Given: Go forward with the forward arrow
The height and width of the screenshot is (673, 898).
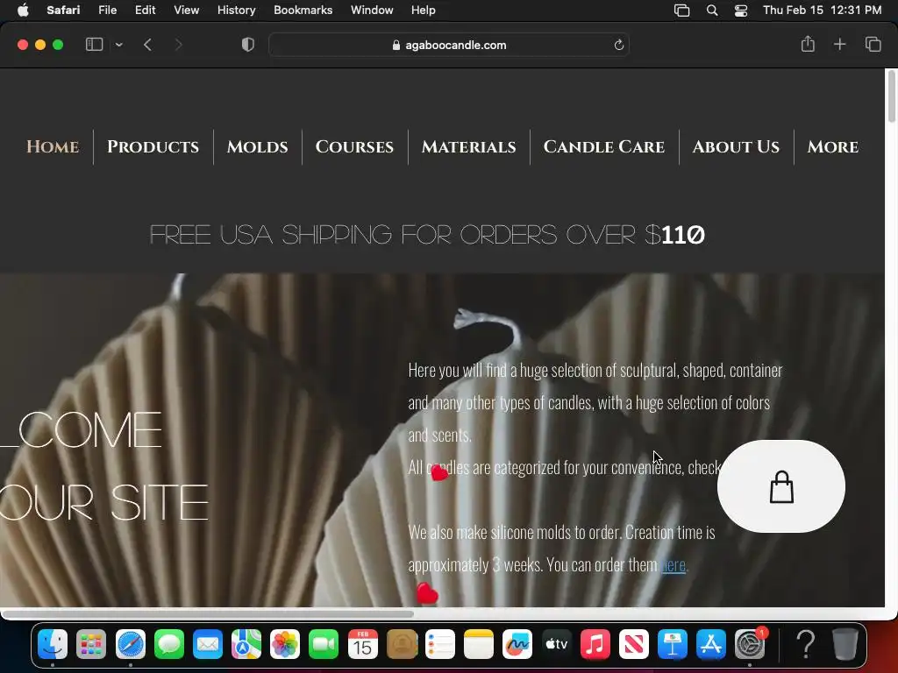Looking at the screenshot, I should tap(178, 45).
